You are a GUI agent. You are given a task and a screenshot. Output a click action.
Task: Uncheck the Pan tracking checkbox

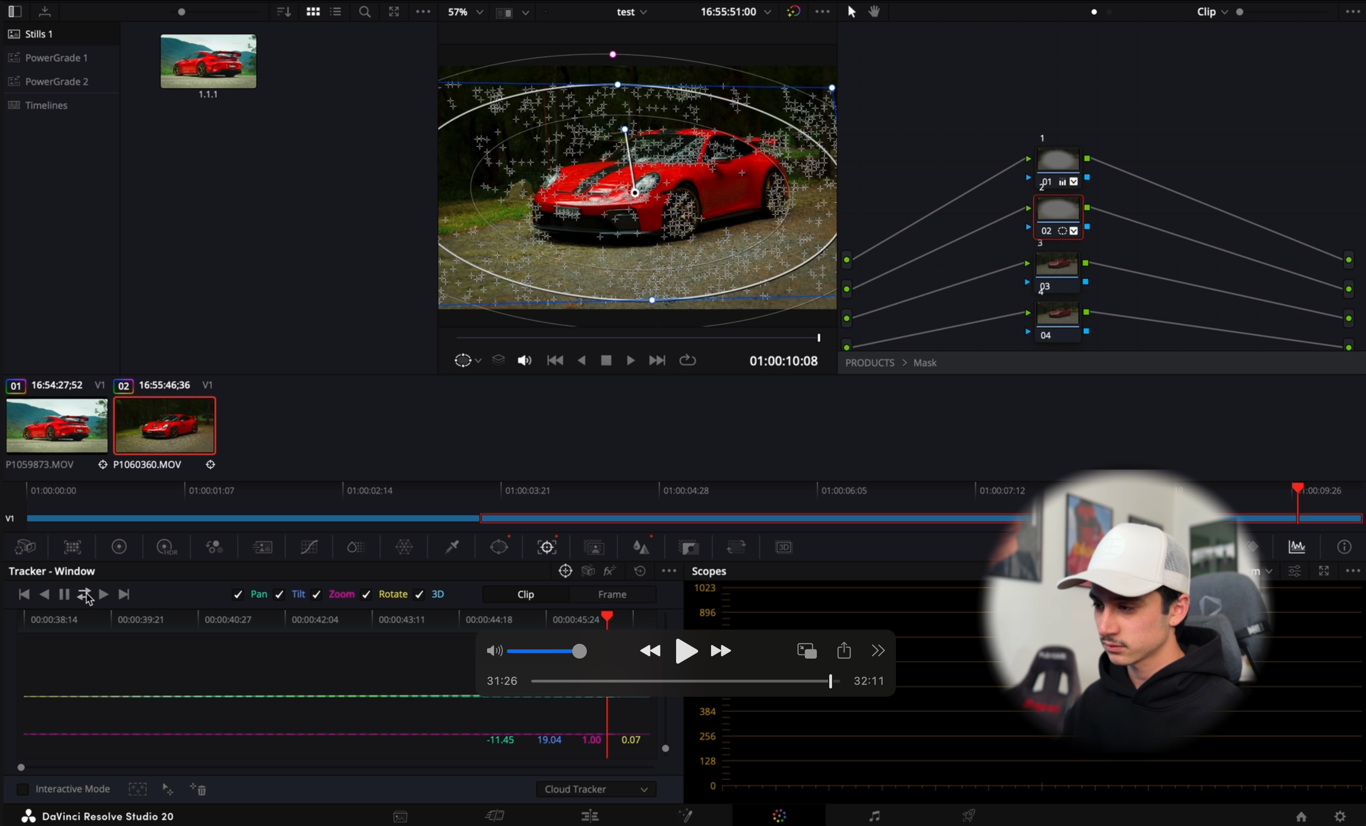[238, 594]
